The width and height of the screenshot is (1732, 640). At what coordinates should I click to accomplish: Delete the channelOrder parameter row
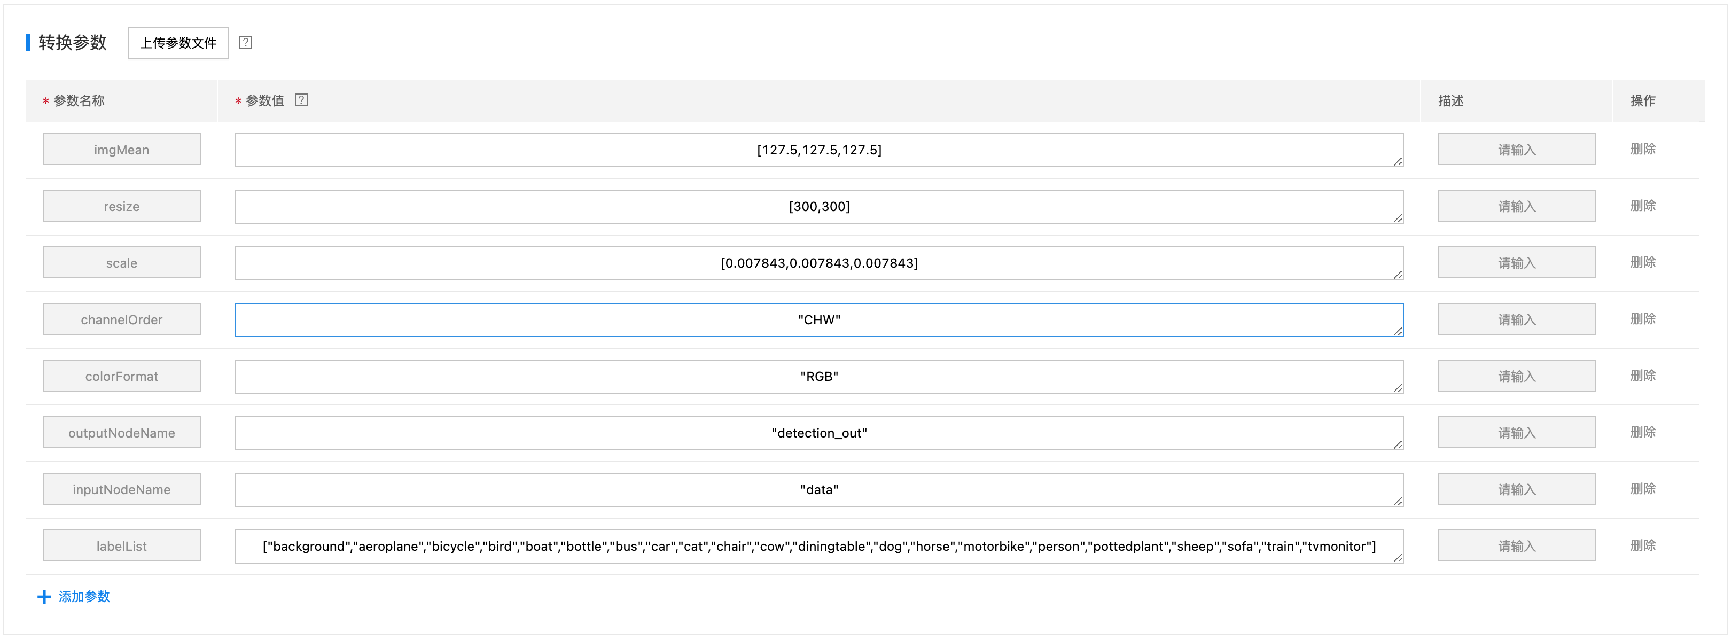click(x=1643, y=318)
